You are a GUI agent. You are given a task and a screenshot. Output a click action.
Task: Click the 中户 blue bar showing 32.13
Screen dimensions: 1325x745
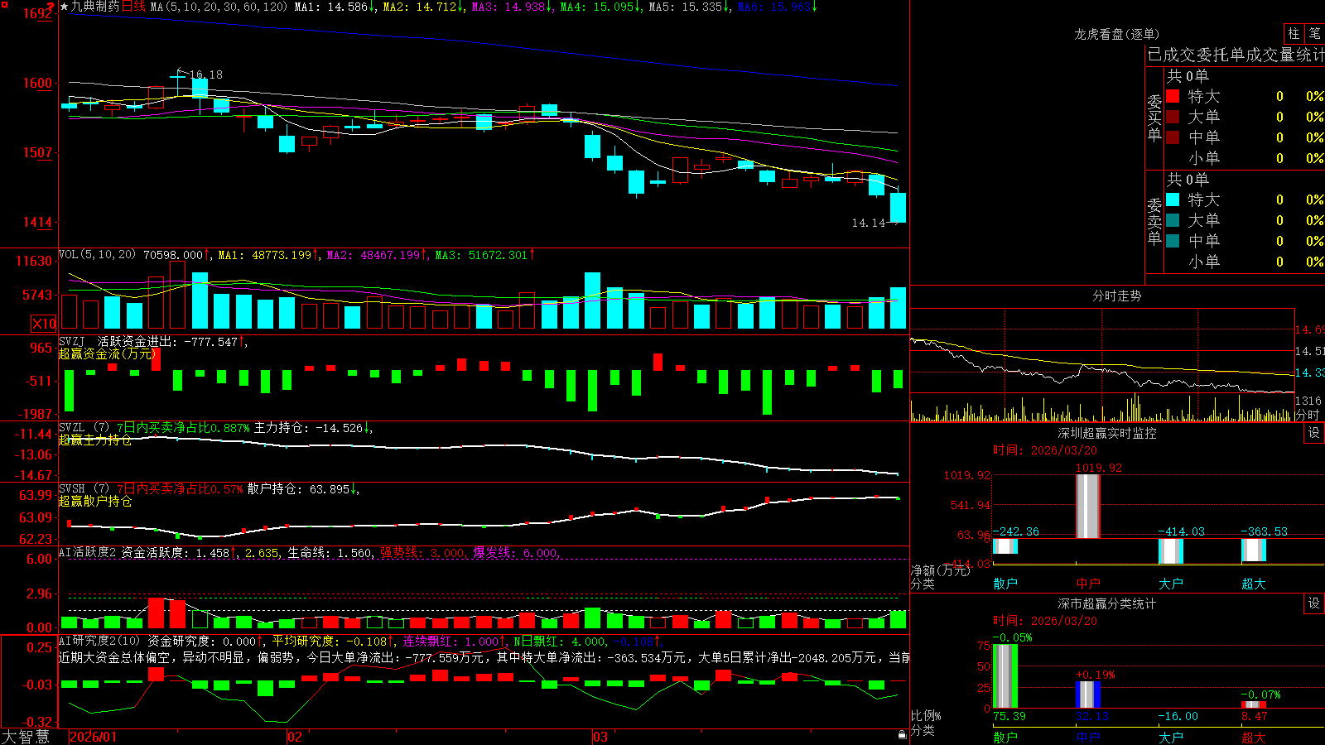point(1088,695)
